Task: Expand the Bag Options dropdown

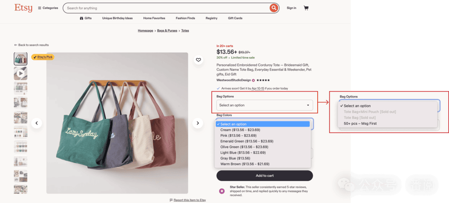Action: 264,105
